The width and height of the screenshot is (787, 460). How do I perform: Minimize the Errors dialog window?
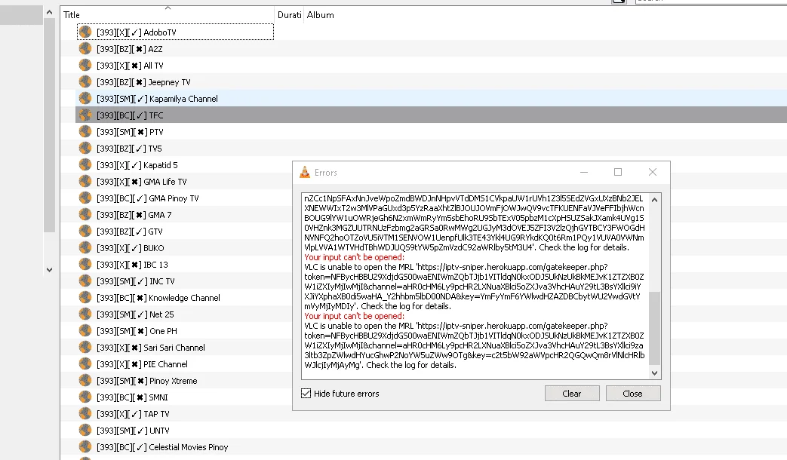pos(584,172)
